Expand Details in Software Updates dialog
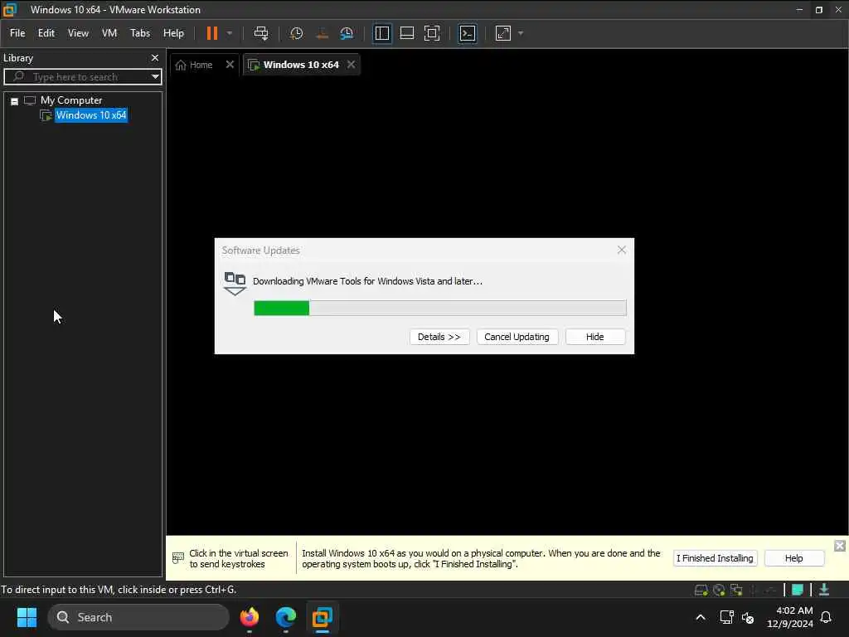Screen dimensions: 849x637 coord(439,337)
